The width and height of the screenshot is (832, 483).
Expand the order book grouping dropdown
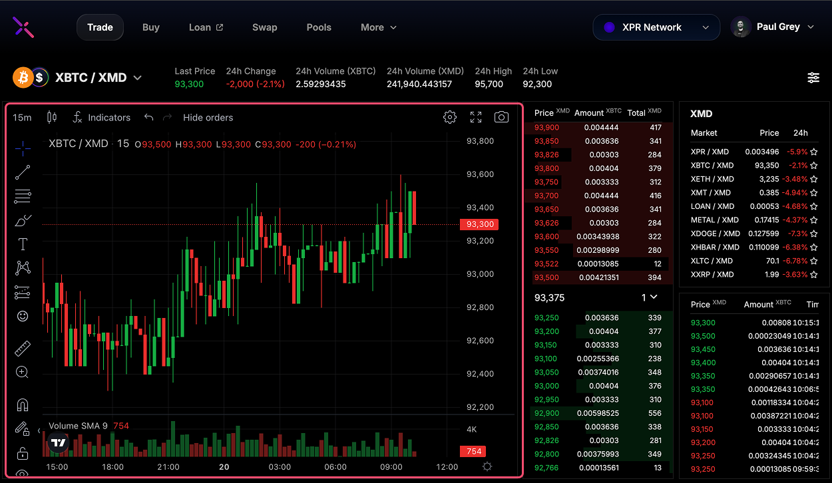[x=649, y=297]
